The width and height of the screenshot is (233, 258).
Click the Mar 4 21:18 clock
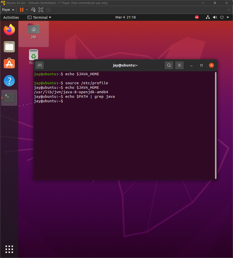coord(125,17)
